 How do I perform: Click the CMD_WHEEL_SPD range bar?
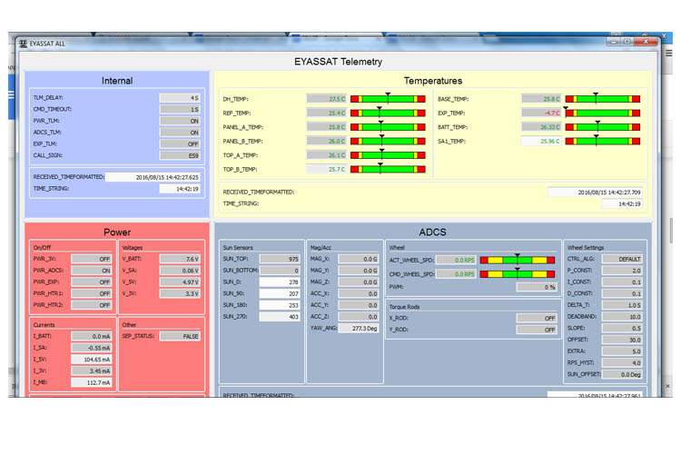click(x=518, y=273)
